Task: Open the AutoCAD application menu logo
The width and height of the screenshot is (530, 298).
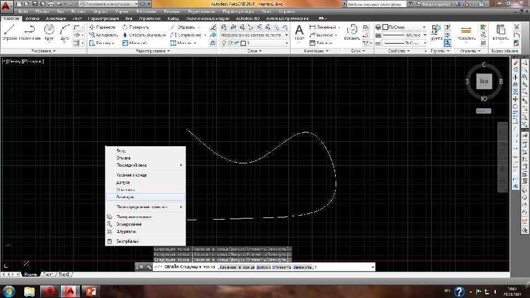Action: pos(7,6)
